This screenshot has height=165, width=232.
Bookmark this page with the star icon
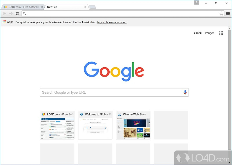[x=221, y=14]
